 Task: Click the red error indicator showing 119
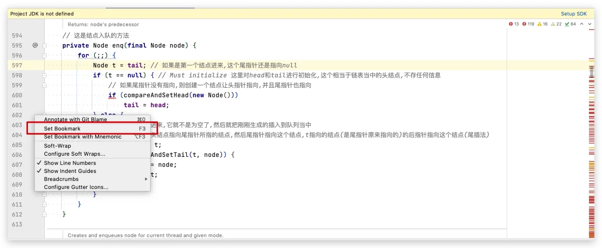[x=528, y=24]
